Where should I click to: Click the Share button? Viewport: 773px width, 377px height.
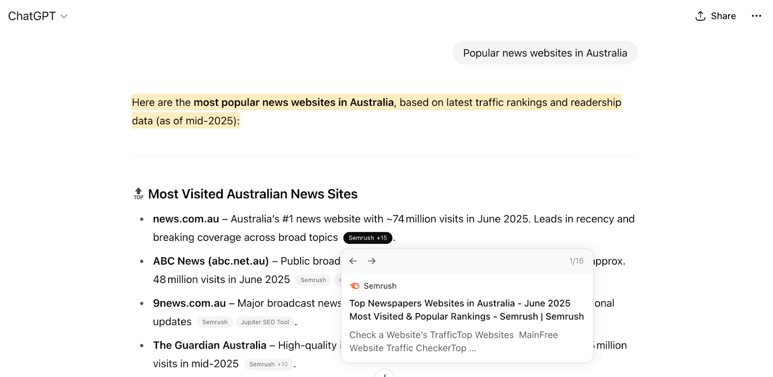[716, 16]
